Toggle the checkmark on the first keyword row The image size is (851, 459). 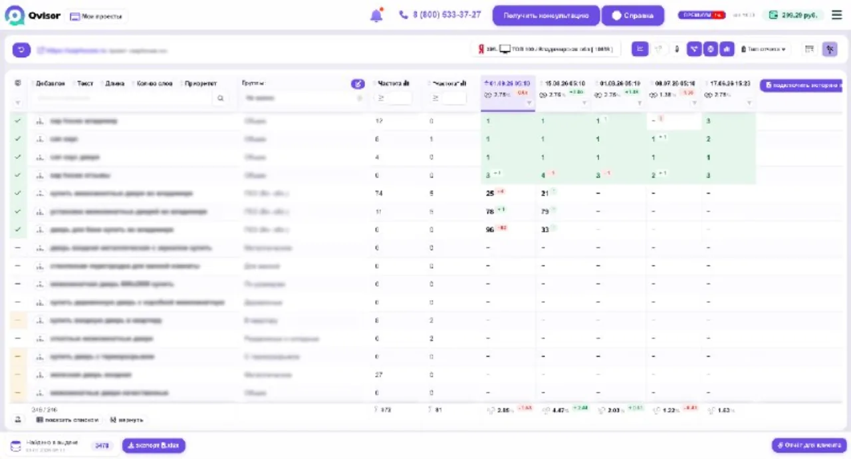pos(18,121)
